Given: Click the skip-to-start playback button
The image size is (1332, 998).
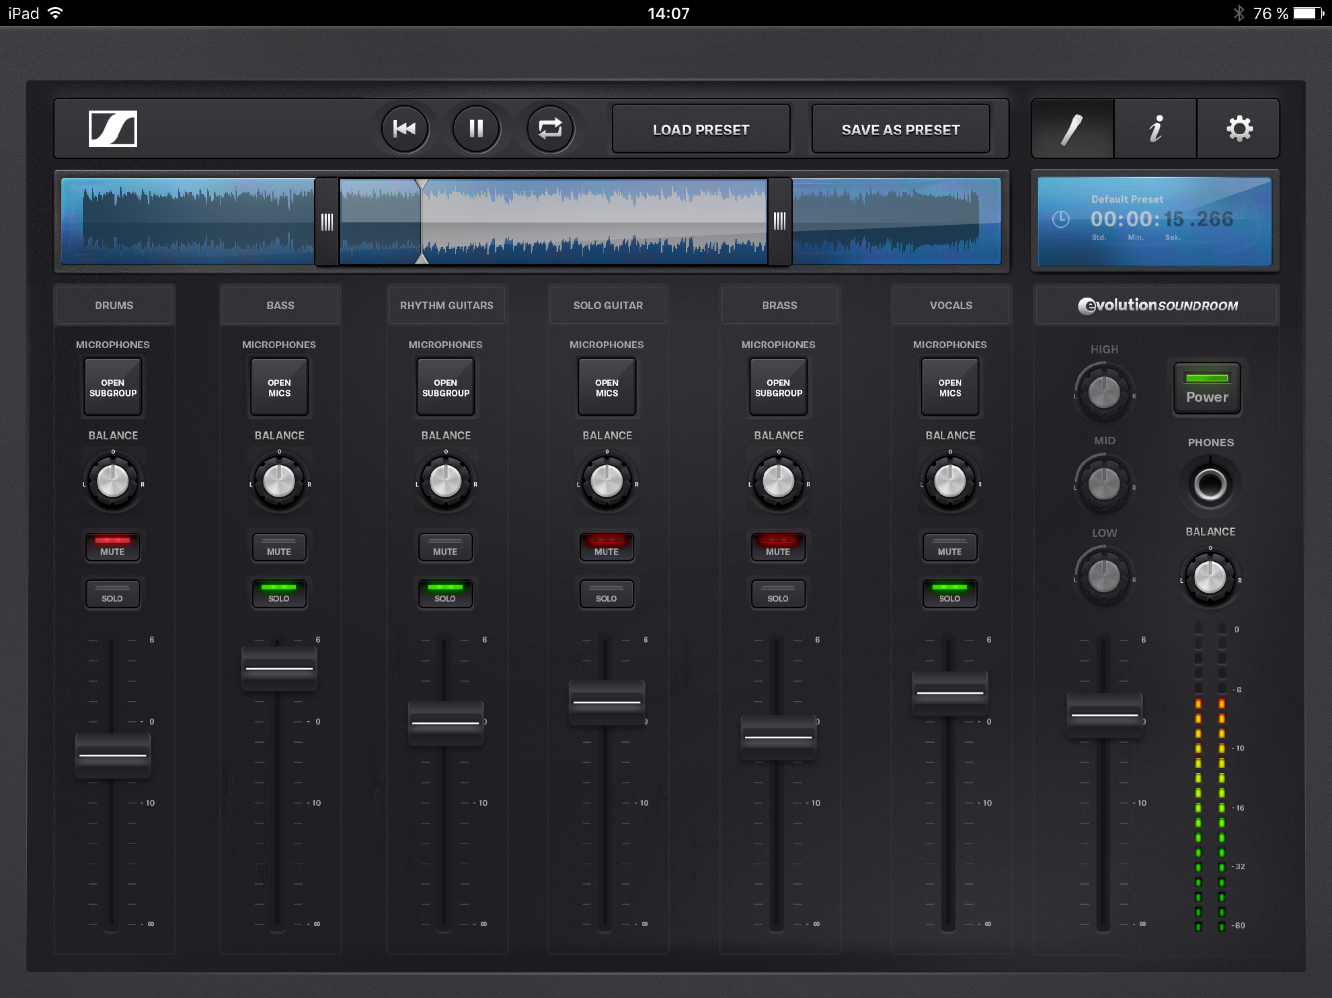Looking at the screenshot, I should pyautogui.click(x=404, y=129).
